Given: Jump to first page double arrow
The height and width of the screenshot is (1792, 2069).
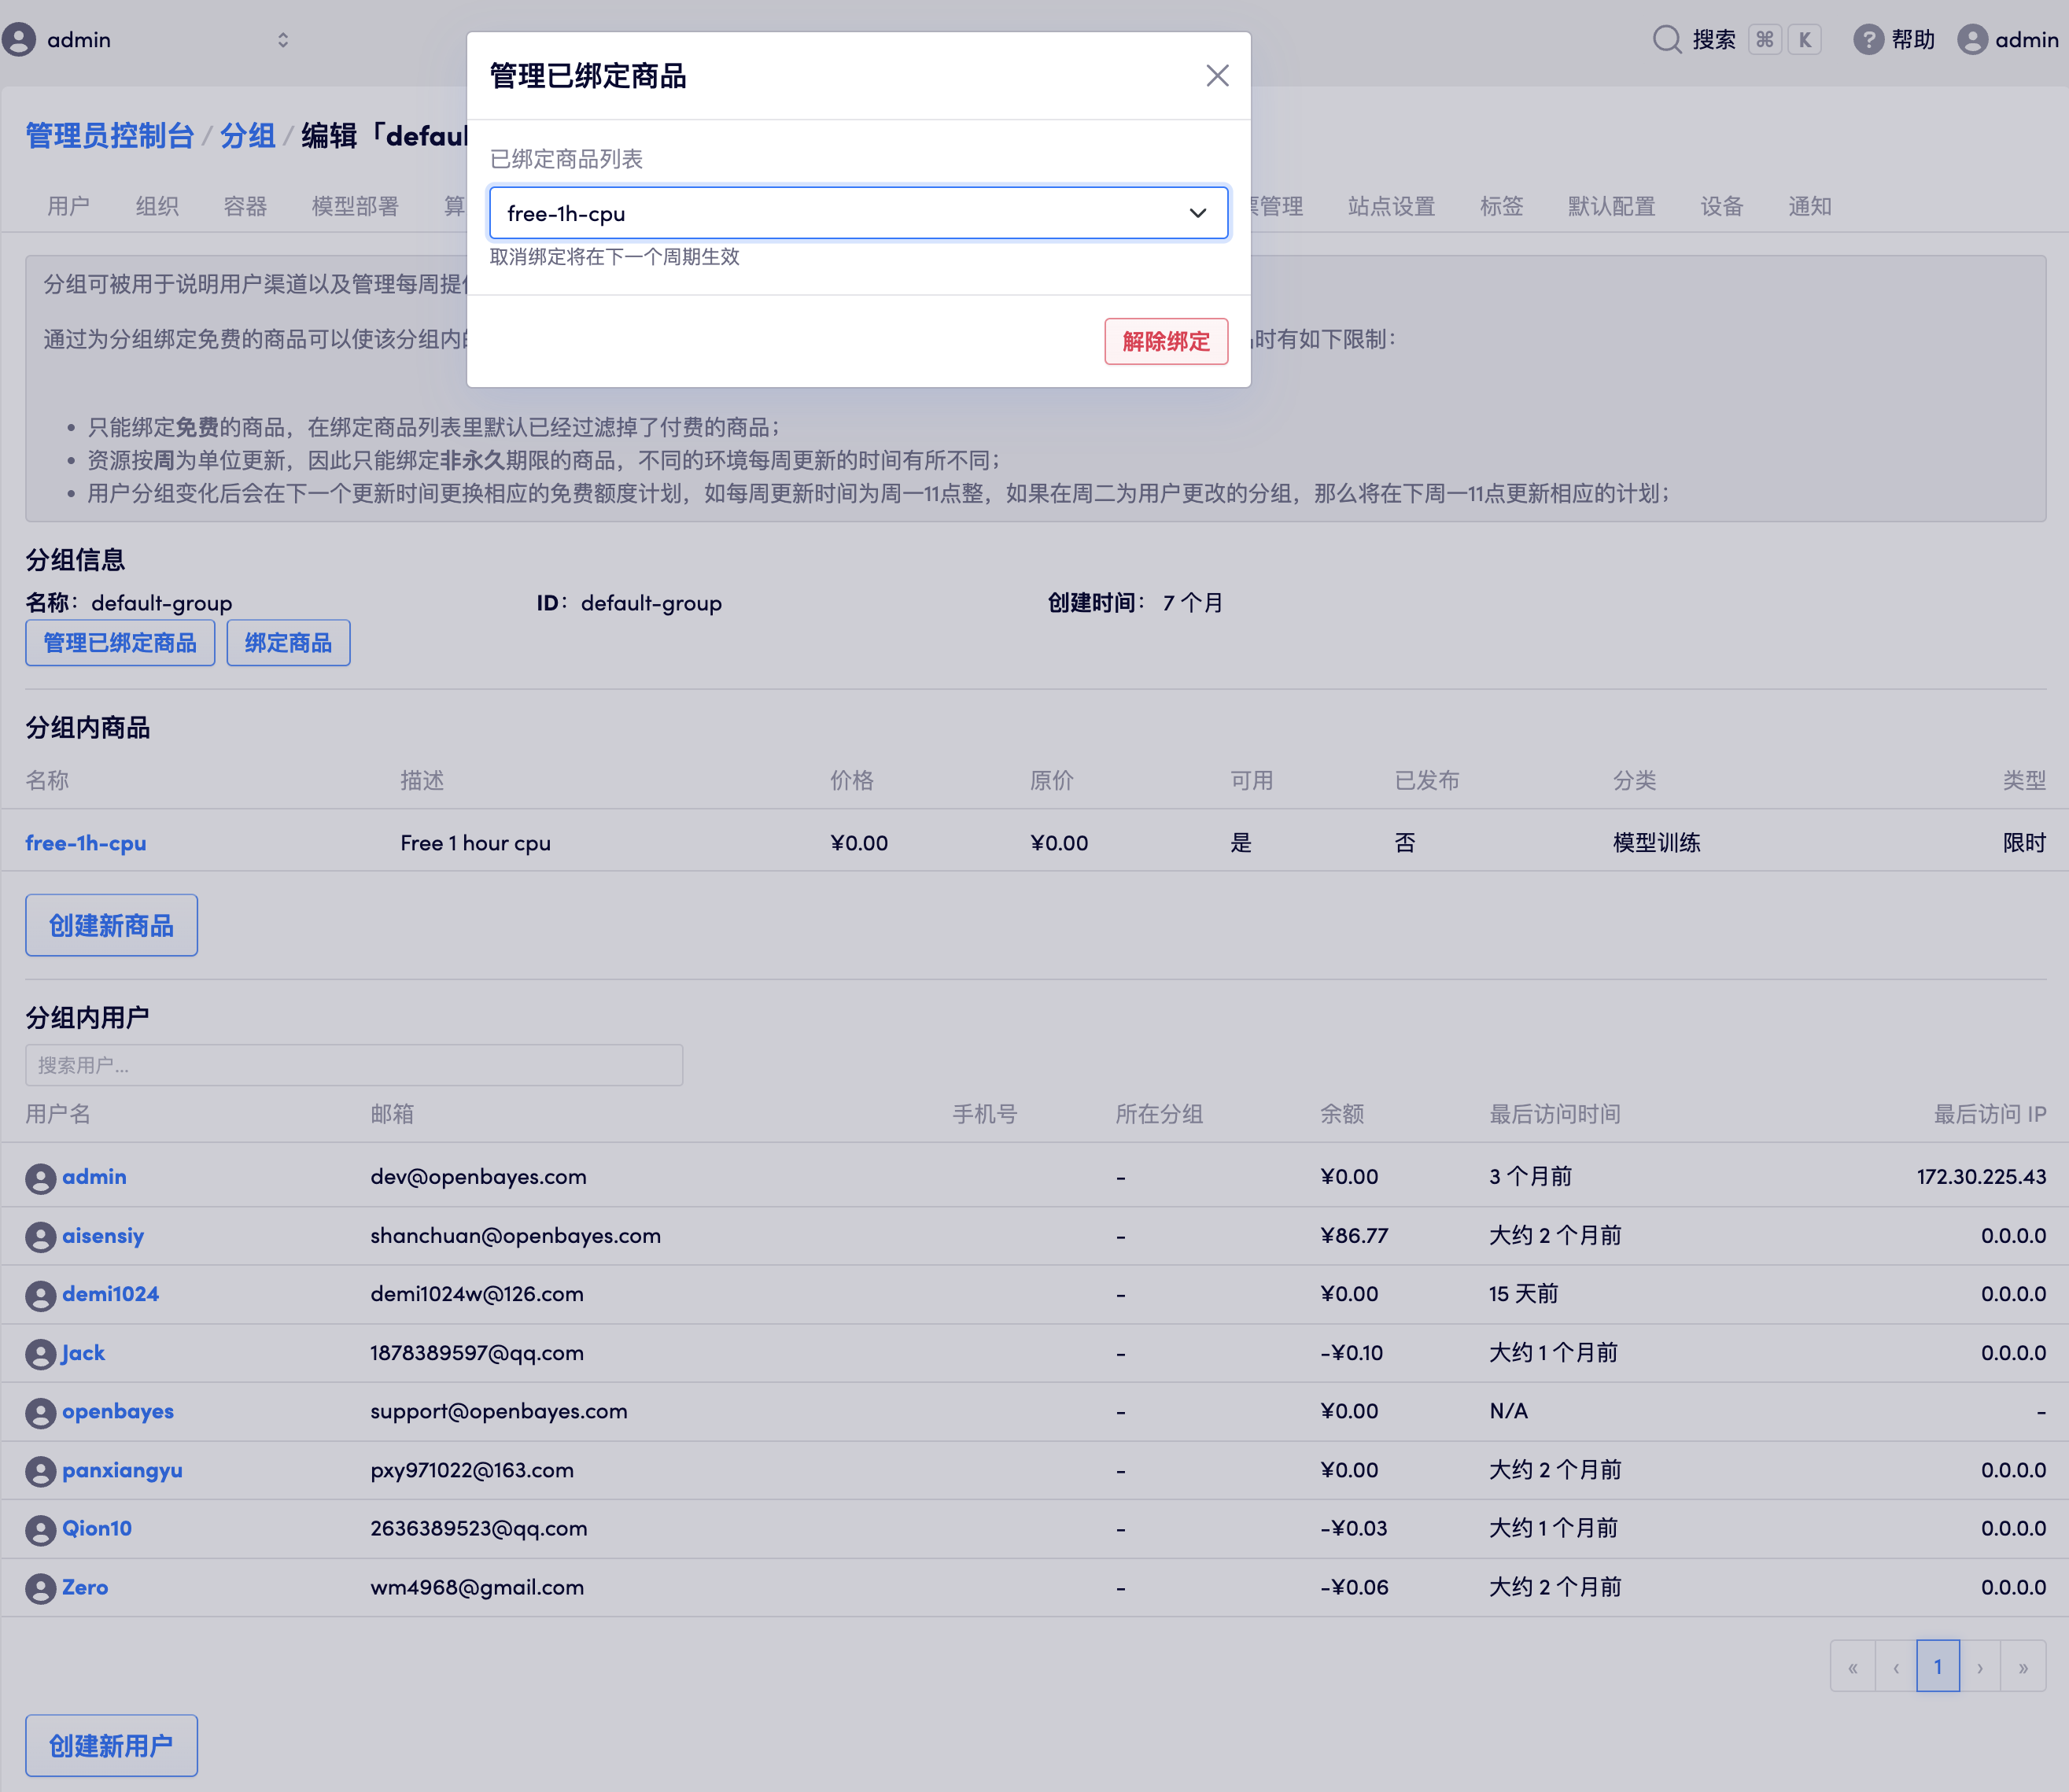Looking at the screenshot, I should (x=1852, y=1667).
